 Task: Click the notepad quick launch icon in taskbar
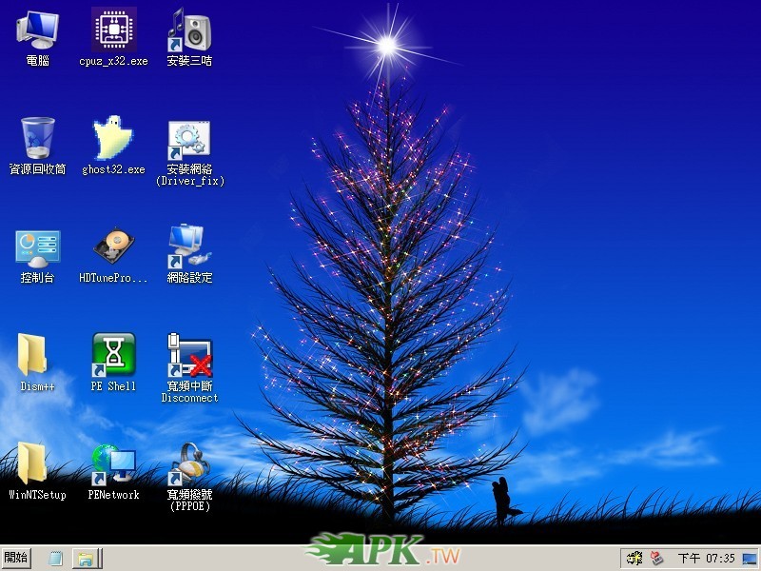[x=56, y=559]
